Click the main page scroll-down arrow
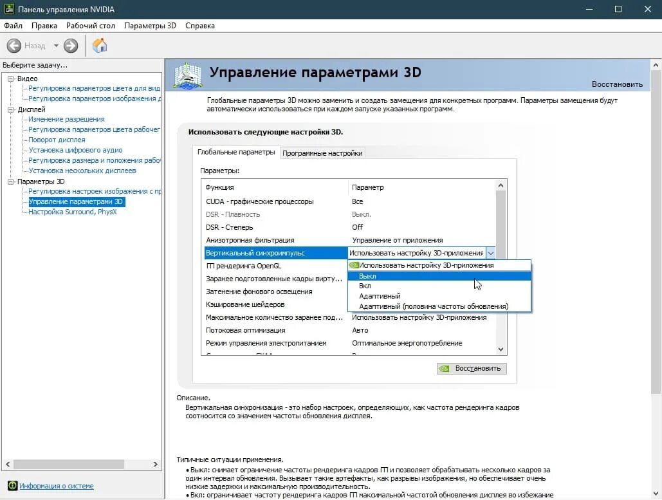The width and height of the screenshot is (662, 500). pyautogui.click(x=656, y=493)
